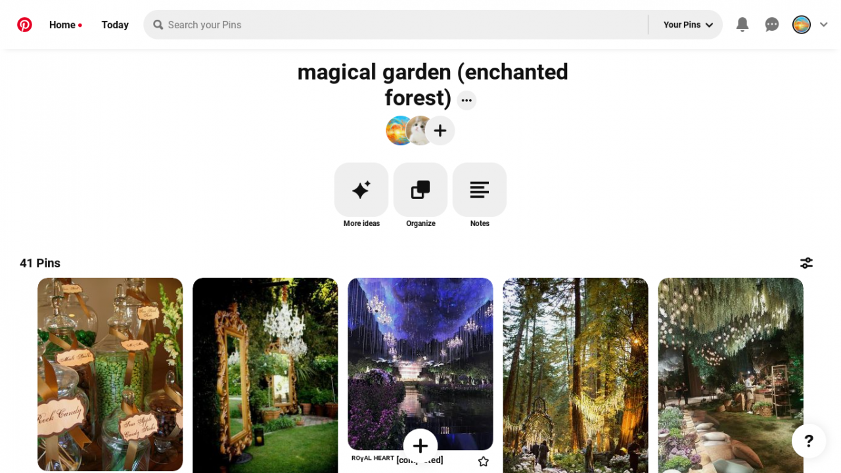Open filter settings sliders icon
The height and width of the screenshot is (473, 841).
[806, 263]
